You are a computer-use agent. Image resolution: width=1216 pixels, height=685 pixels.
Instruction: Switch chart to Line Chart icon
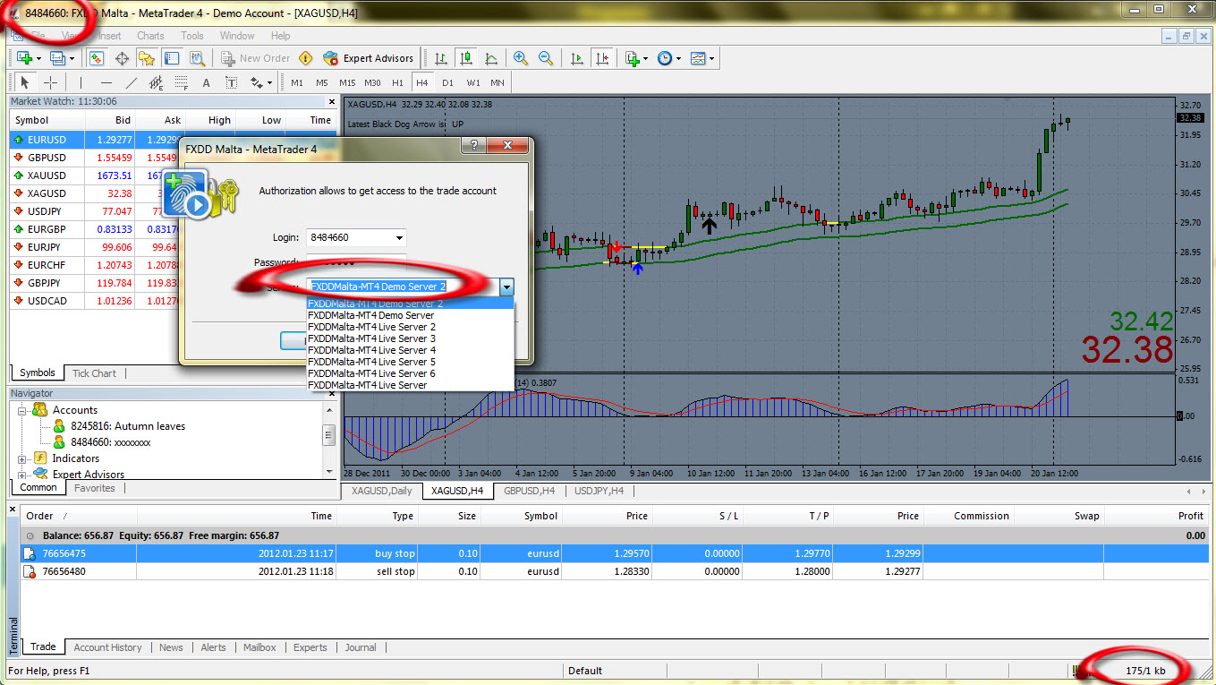pyautogui.click(x=491, y=58)
